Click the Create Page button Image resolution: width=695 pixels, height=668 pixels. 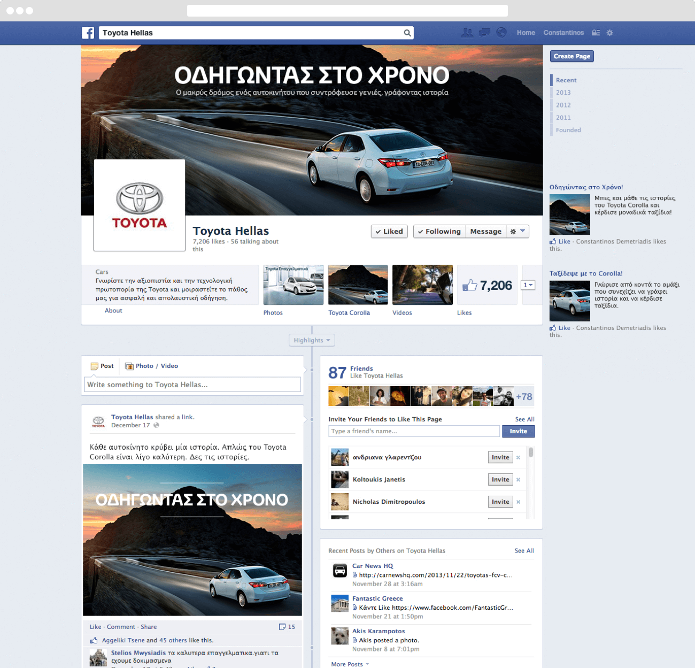pos(572,56)
